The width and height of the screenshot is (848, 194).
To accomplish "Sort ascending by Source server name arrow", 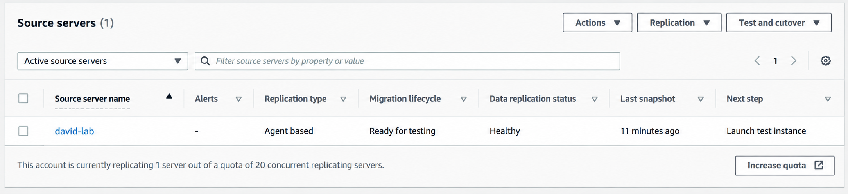I will click(x=169, y=96).
